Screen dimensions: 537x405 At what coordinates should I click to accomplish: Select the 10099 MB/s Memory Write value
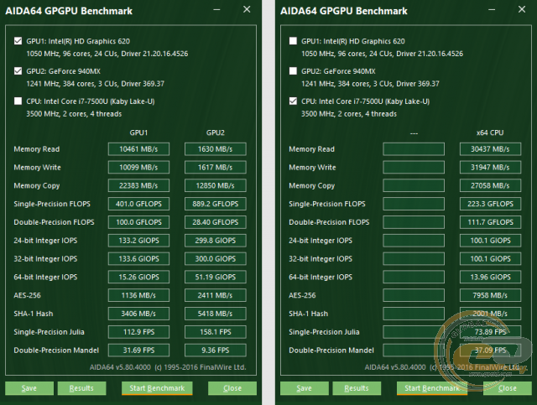tap(138, 168)
